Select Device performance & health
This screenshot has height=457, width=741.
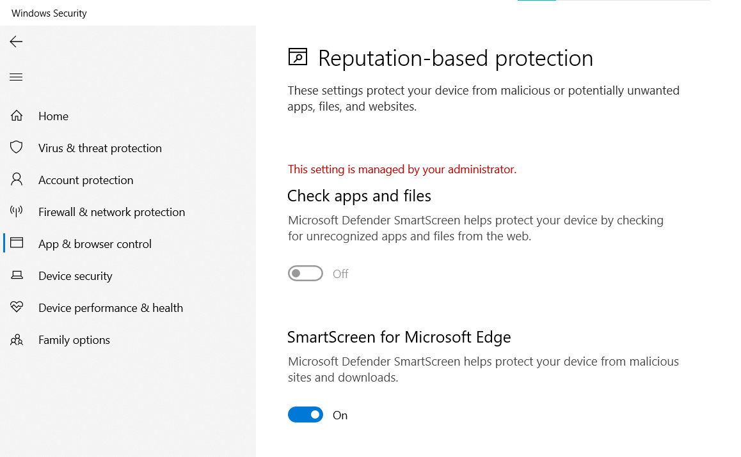pyautogui.click(x=111, y=307)
